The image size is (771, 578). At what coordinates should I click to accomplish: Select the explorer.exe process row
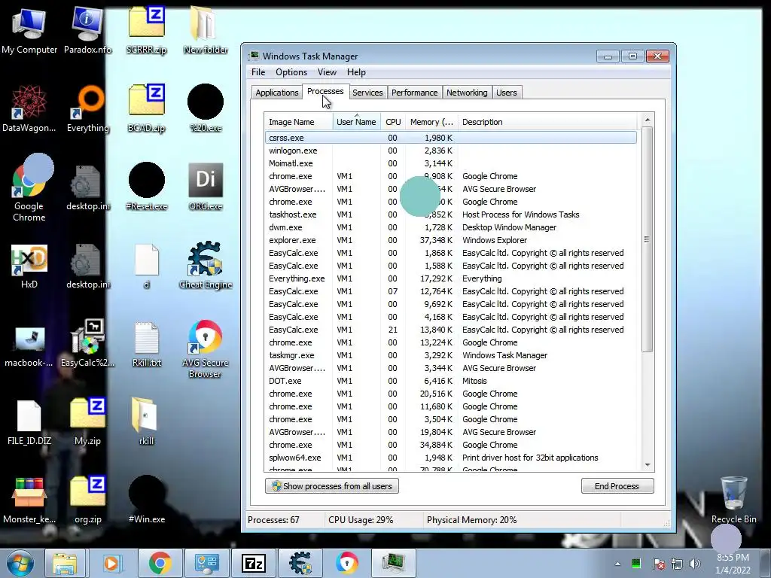(x=451, y=240)
